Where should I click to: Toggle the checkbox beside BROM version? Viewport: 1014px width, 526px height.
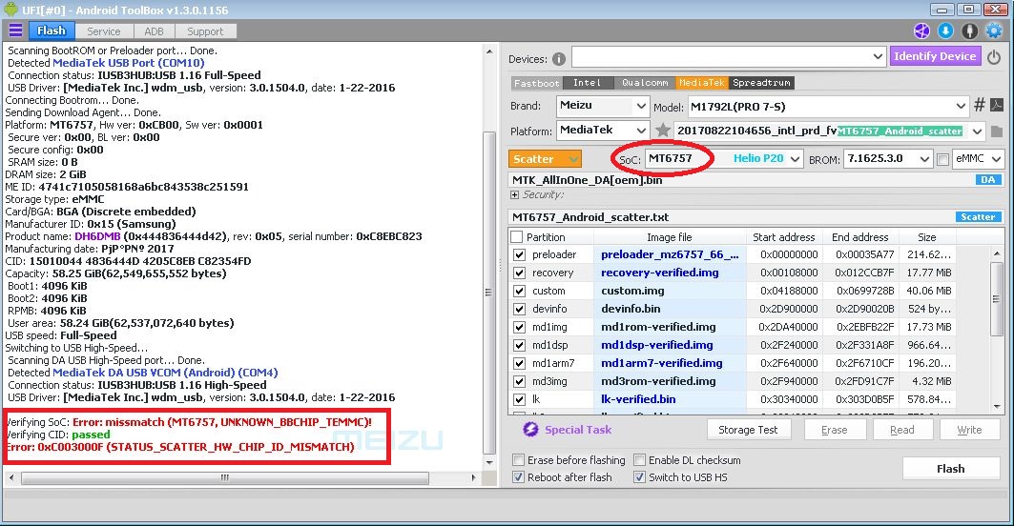[x=942, y=159]
